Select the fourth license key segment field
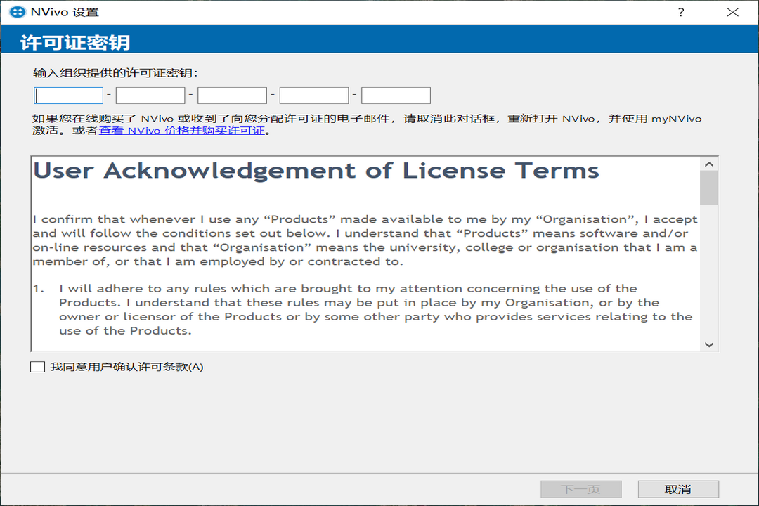The image size is (759, 506). [x=314, y=95]
